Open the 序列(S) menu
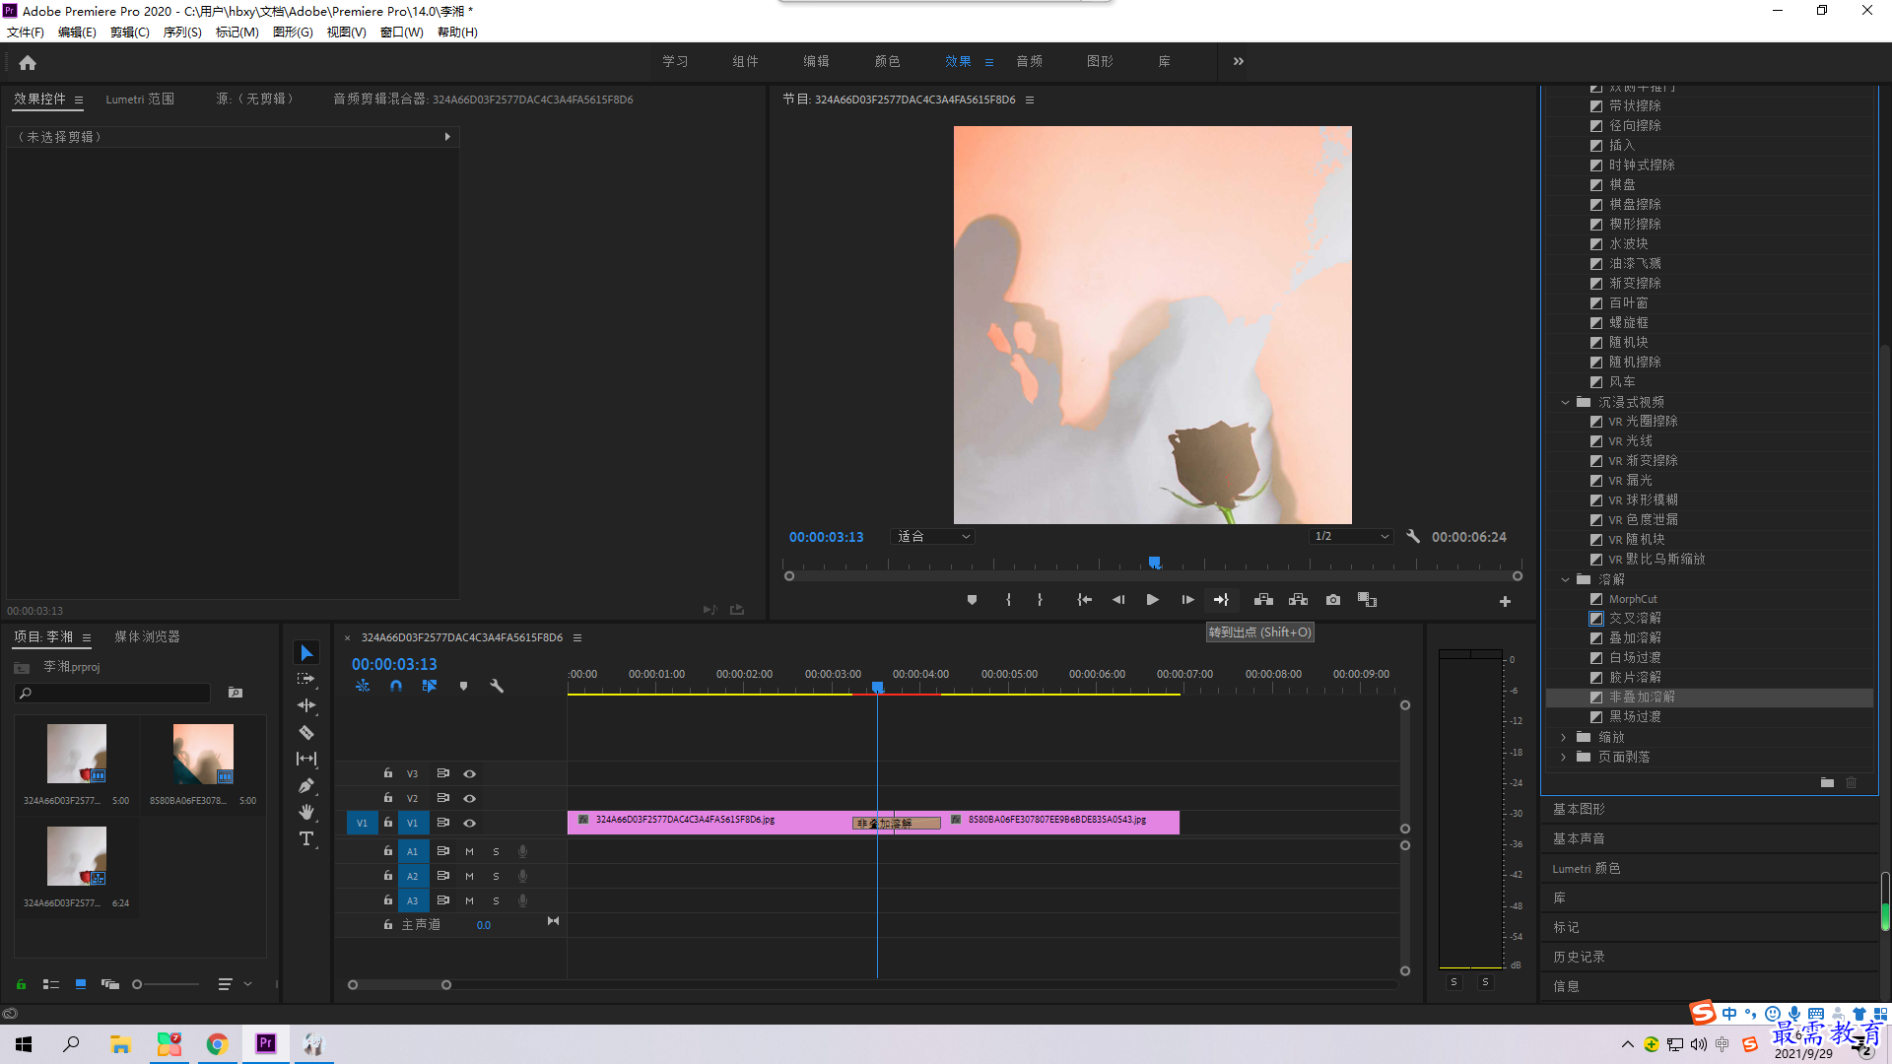 tap(182, 33)
